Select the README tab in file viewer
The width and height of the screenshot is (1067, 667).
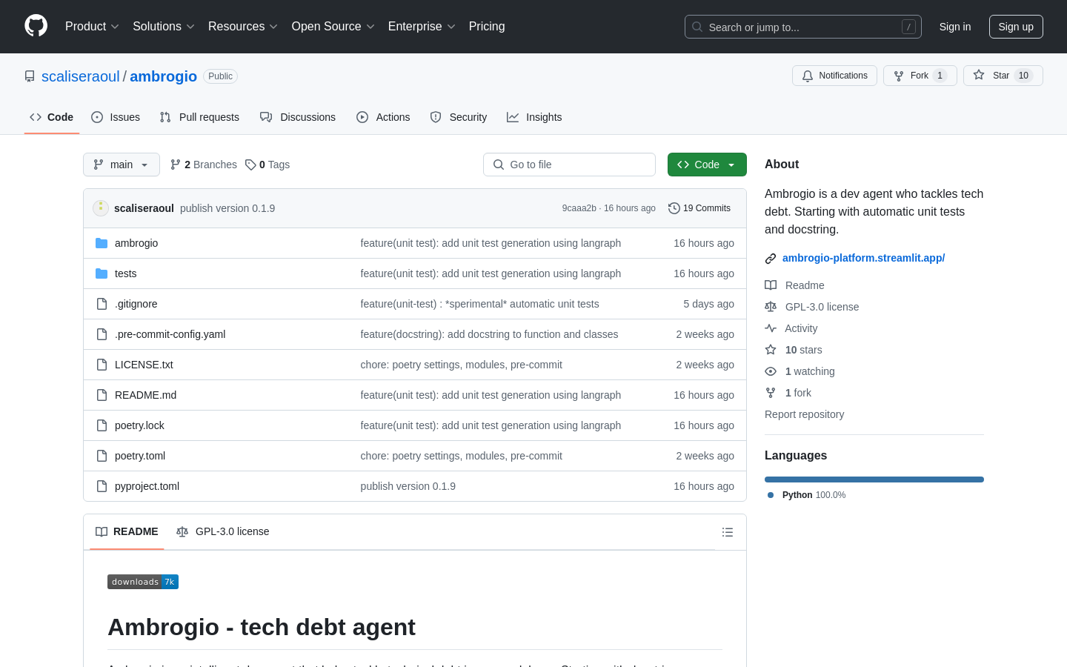[x=127, y=531]
